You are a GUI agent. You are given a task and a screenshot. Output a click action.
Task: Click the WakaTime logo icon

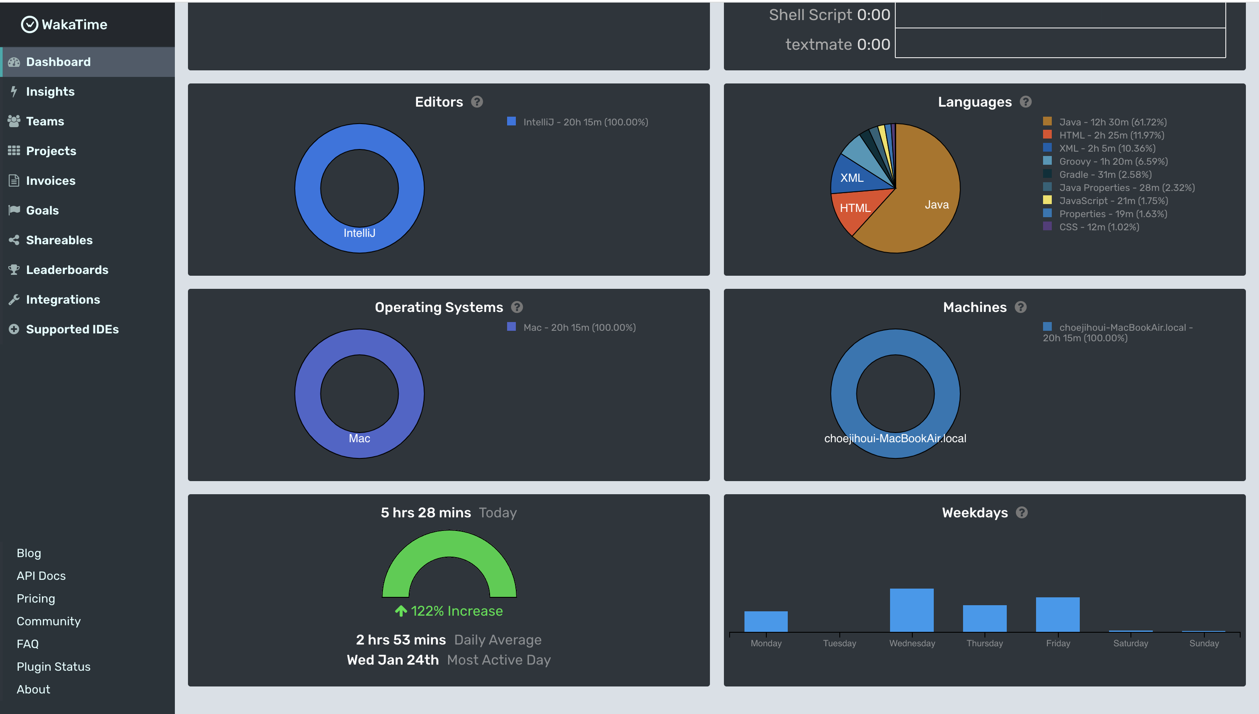(x=29, y=24)
